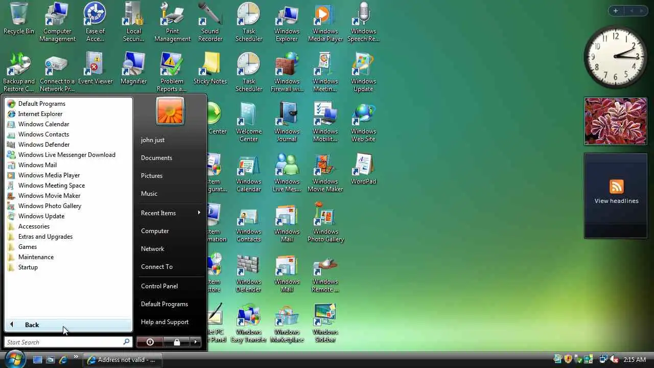Open Connect To in Start menu

(171, 267)
